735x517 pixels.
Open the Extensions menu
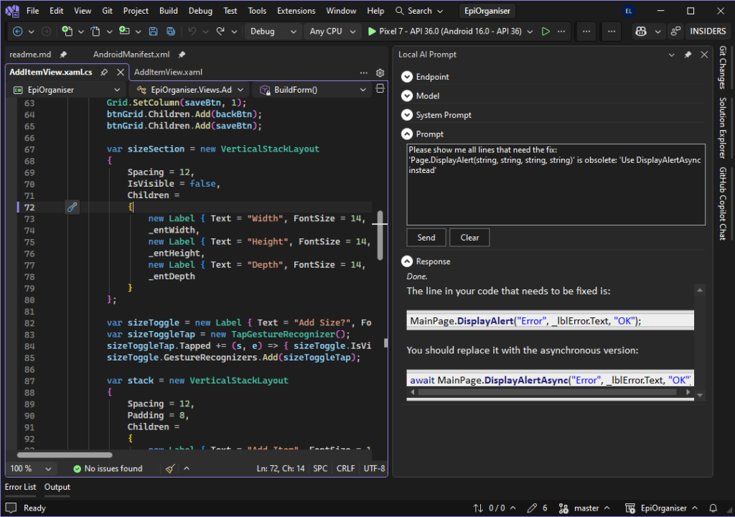point(296,11)
